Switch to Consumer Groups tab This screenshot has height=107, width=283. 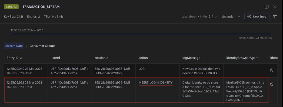(42, 46)
